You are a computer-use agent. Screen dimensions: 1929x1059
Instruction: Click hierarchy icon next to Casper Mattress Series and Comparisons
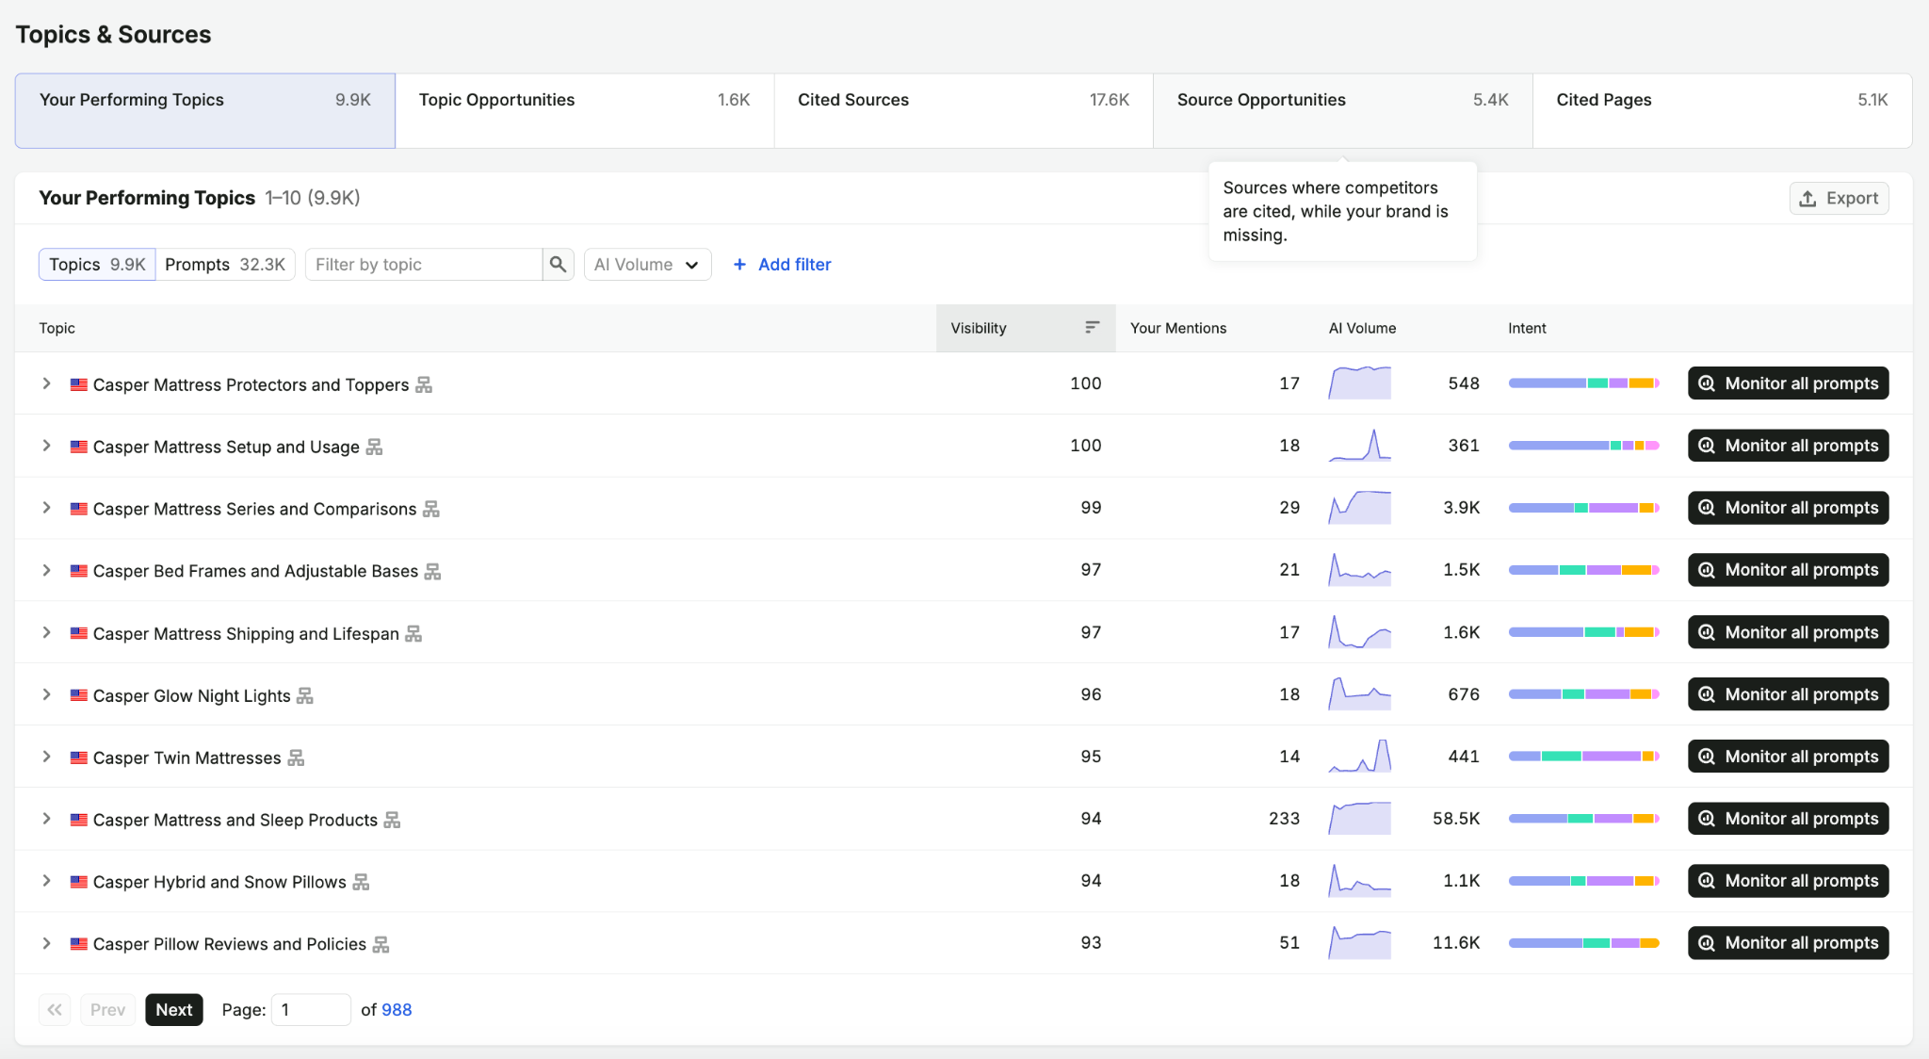click(x=431, y=509)
